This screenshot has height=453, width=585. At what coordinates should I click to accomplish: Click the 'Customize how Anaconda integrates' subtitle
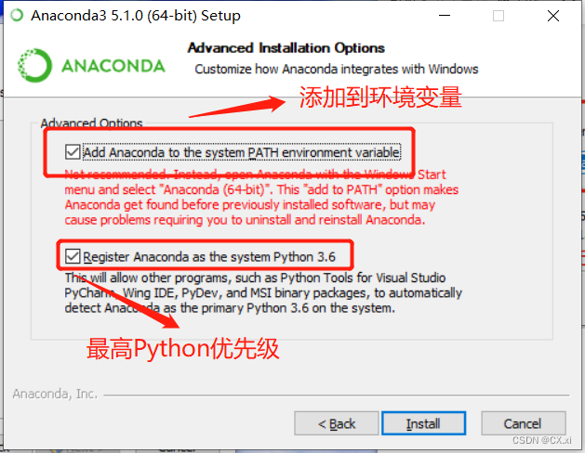coord(337,70)
